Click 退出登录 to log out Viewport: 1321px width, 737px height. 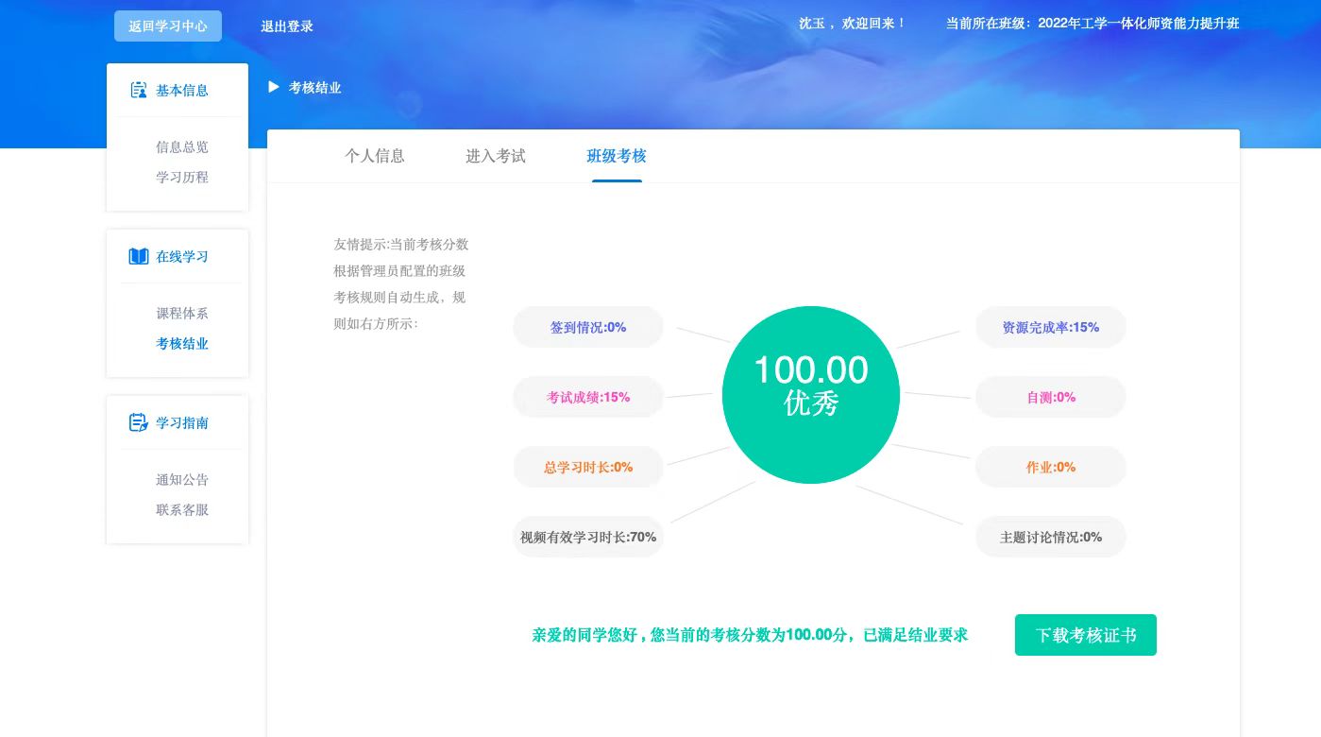(287, 26)
